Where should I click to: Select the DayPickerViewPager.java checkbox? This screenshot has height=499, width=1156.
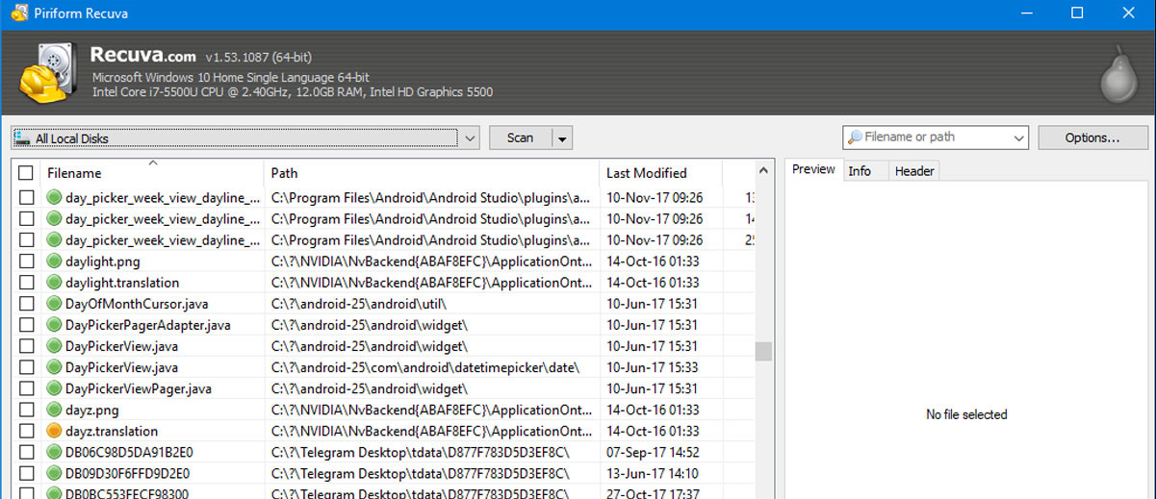click(x=26, y=388)
